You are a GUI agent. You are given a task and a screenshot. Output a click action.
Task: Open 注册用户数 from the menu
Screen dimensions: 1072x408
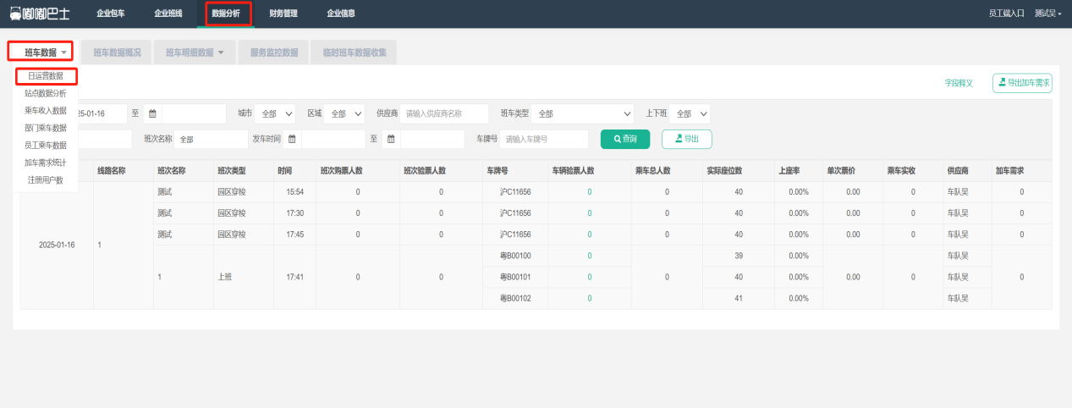(46, 179)
